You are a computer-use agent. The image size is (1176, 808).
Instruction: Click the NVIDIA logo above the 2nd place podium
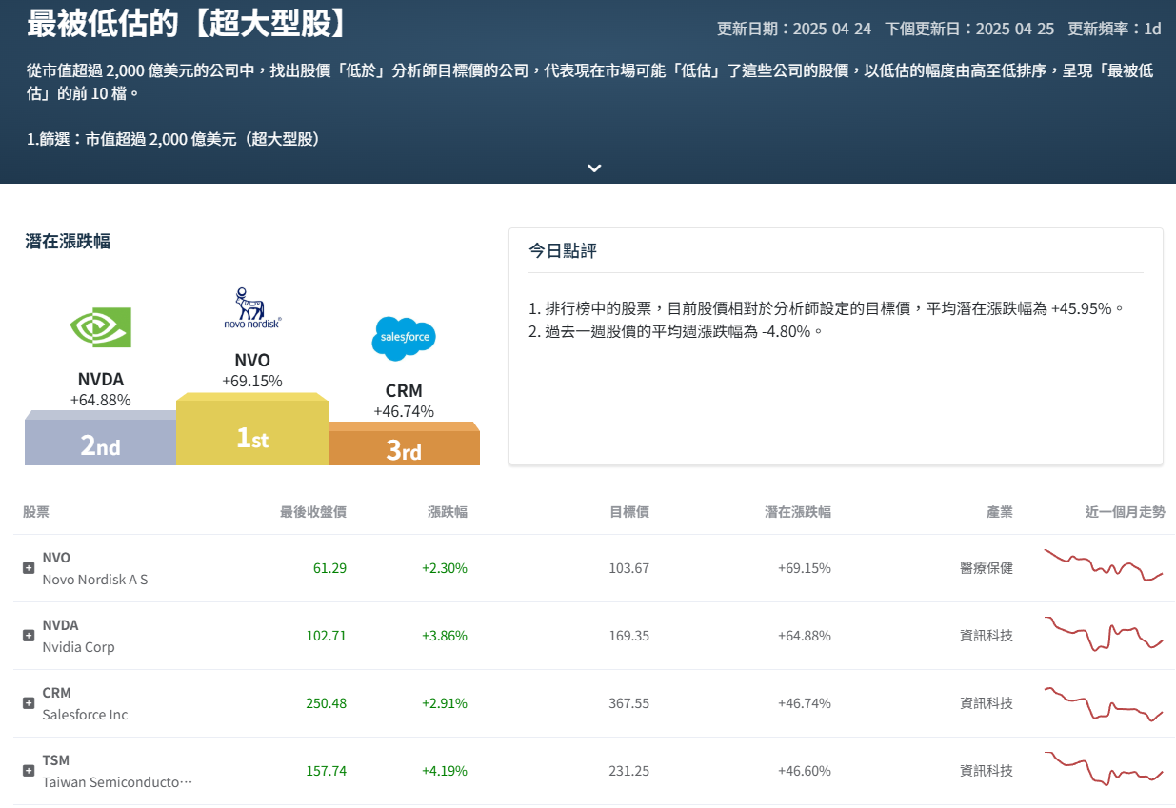click(100, 328)
